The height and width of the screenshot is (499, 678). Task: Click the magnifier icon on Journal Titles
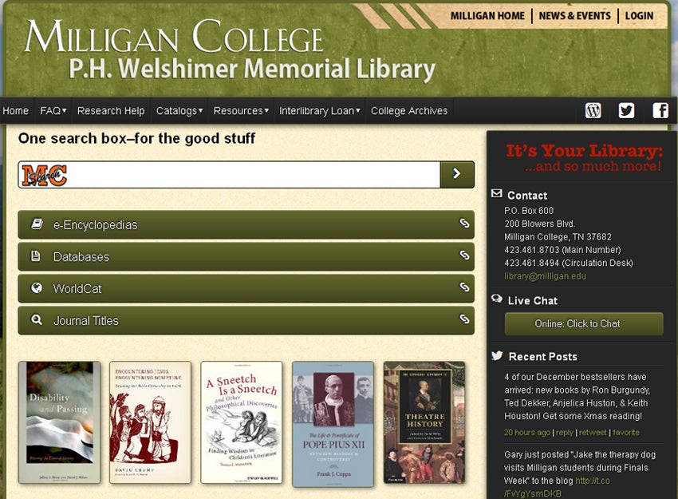(37, 319)
